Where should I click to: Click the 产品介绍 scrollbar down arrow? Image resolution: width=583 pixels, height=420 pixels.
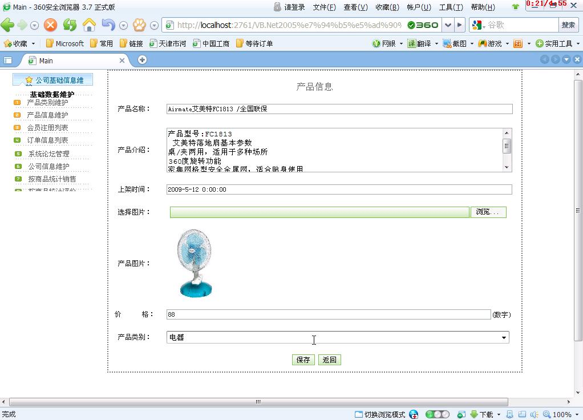click(507, 167)
